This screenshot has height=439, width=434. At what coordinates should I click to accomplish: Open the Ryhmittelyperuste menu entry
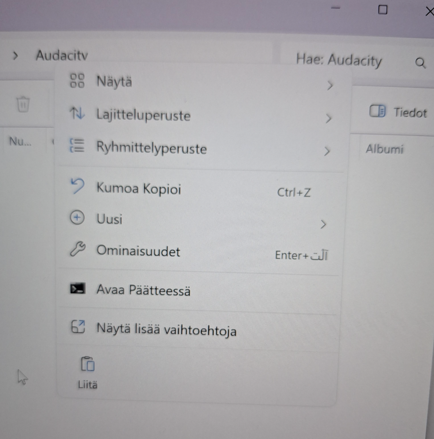pos(201,149)
